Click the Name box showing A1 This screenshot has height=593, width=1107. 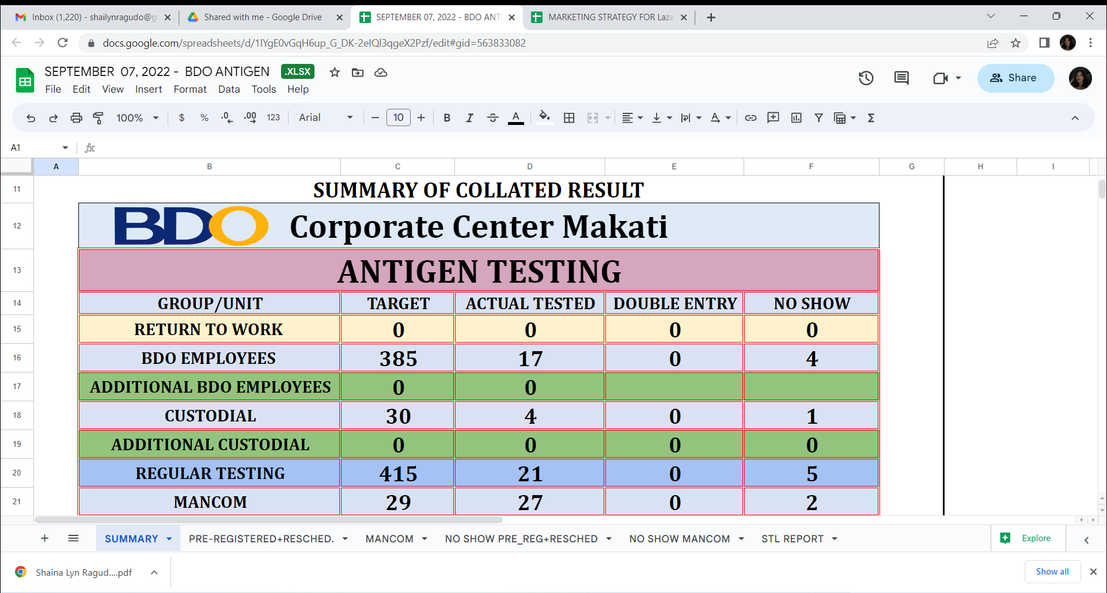tap(39, 148)
